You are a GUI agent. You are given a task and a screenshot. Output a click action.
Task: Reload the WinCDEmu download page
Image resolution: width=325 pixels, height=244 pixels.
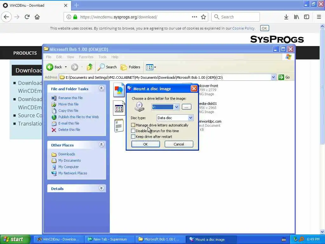[27, 17]
